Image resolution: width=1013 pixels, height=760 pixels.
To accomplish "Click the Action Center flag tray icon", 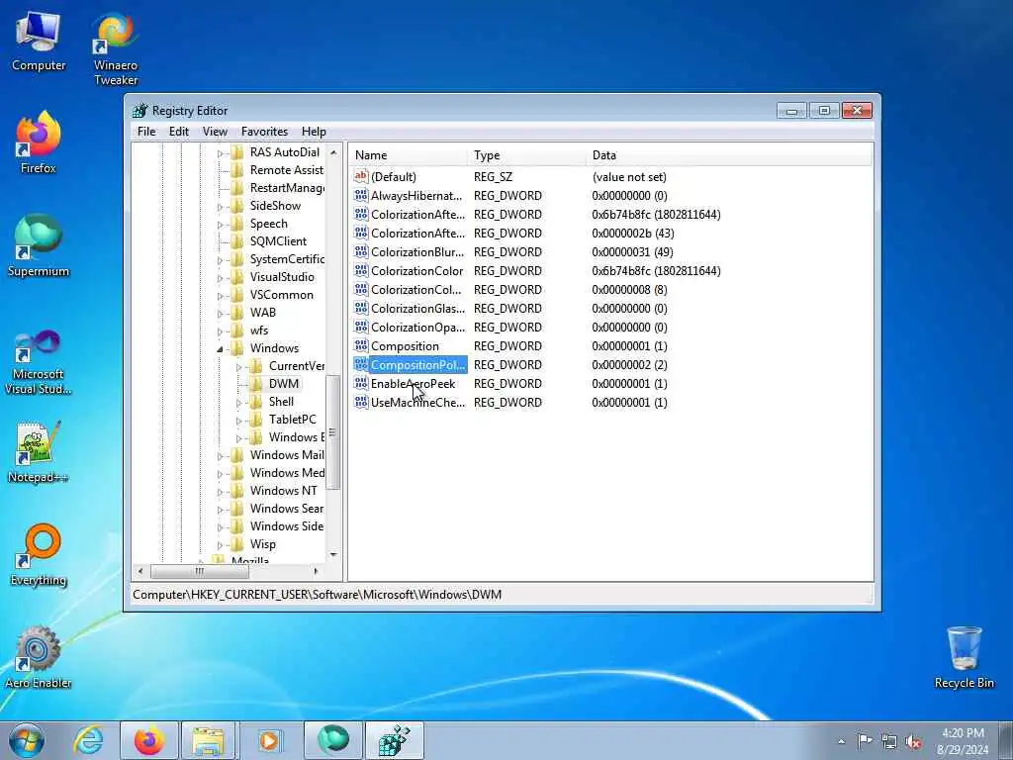I will point(865,740).
